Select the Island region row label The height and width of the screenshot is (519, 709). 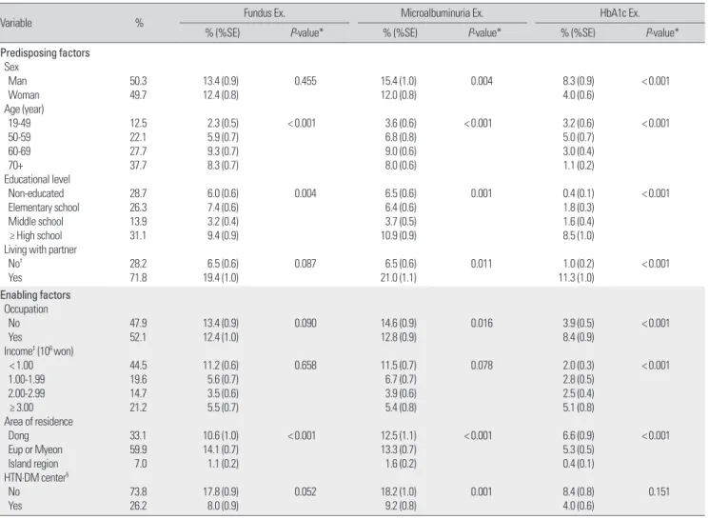[33, 464]
